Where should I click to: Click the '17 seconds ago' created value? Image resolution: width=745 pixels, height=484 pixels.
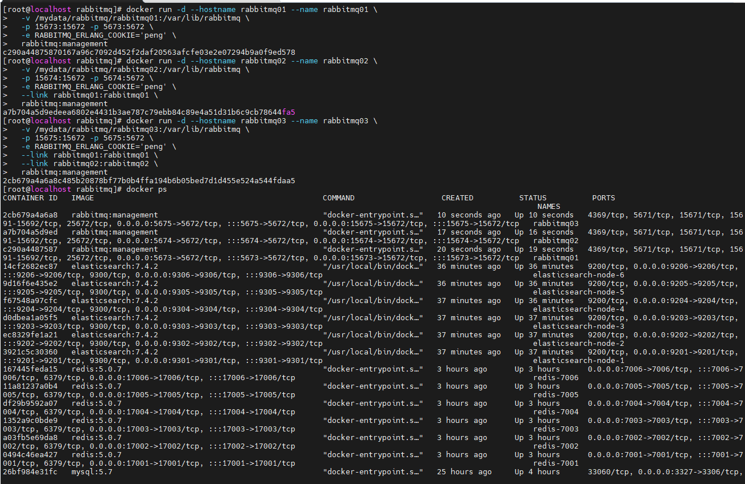(x=469, y=232)
